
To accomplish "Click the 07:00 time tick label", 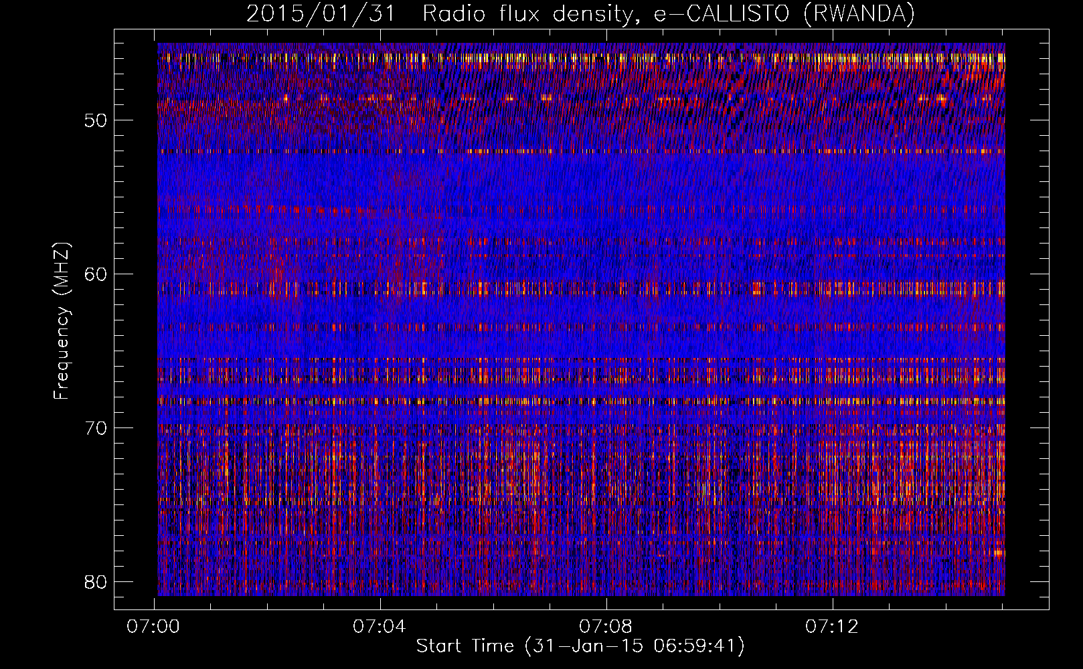I will point(153,627).
